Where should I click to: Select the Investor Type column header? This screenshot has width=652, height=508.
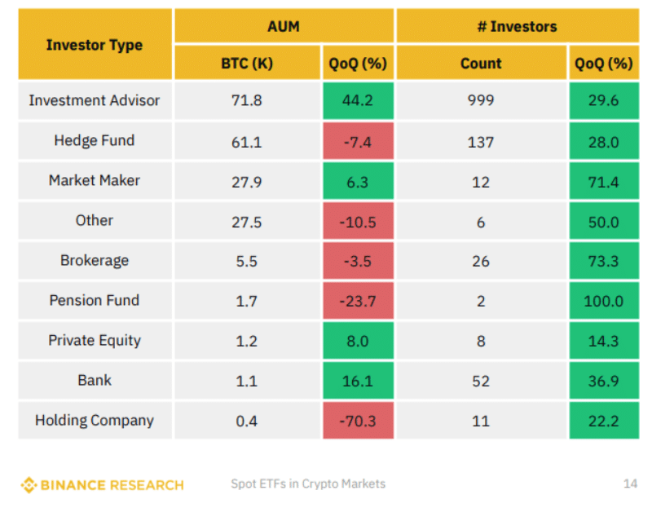(x=95, y=44)
